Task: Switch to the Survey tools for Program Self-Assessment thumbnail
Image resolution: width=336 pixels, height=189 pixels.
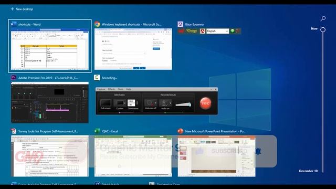Action: 50,156
